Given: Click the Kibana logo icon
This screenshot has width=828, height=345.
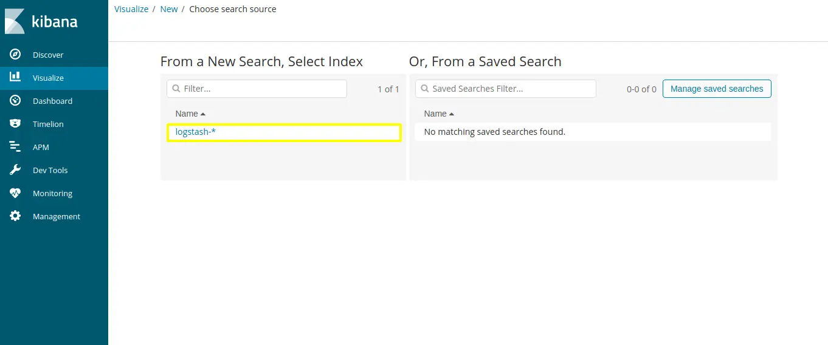Looking at the screenshot, I should click(15, 21).
